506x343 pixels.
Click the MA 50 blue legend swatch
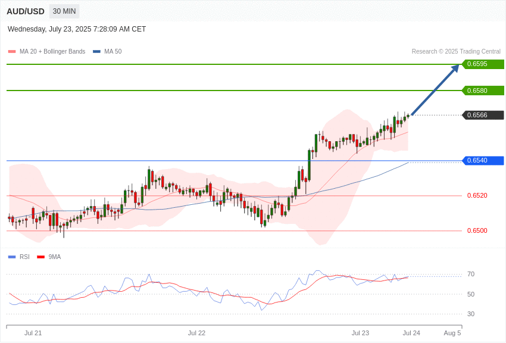[96, 52]
